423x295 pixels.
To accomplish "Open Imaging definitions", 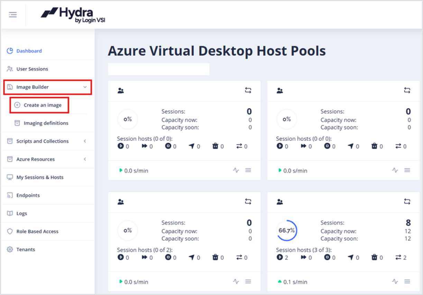I will point(46,123).
